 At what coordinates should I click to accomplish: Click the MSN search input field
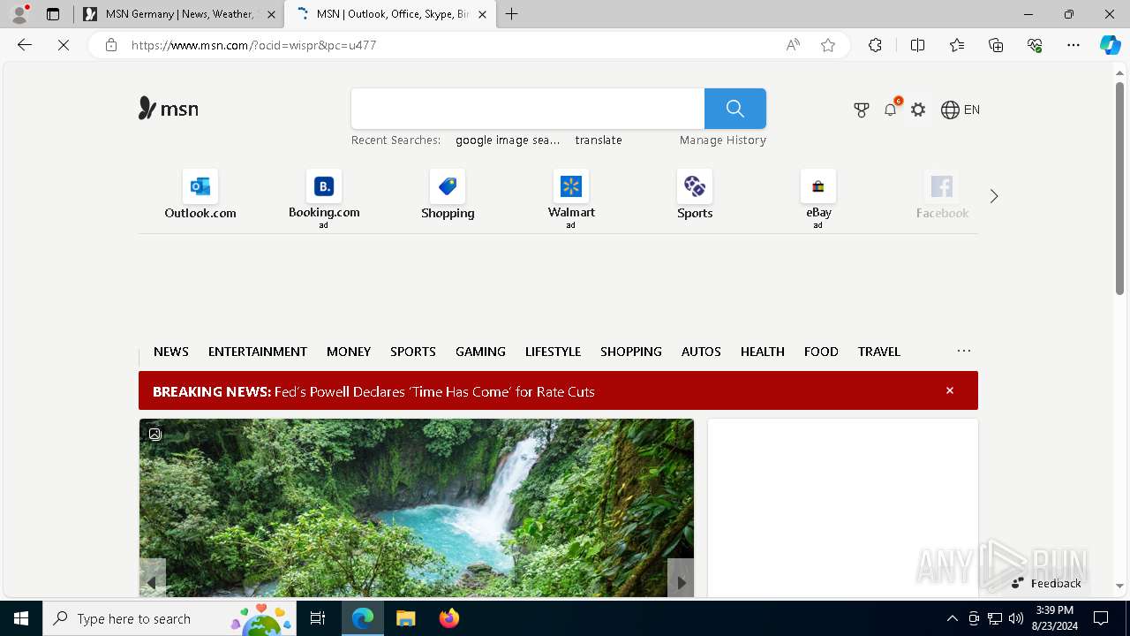tap(528, 109)
